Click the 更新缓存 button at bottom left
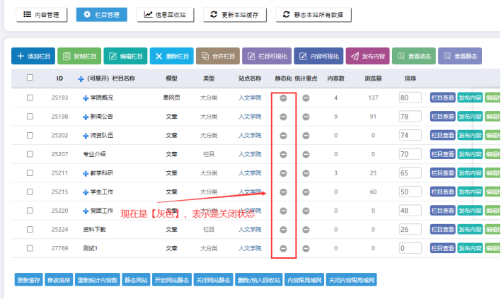This screenshot has width=501, height=299. (26, 280)
